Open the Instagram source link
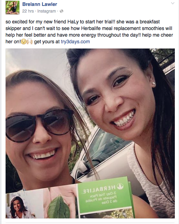179x224 pixels. 47,11
